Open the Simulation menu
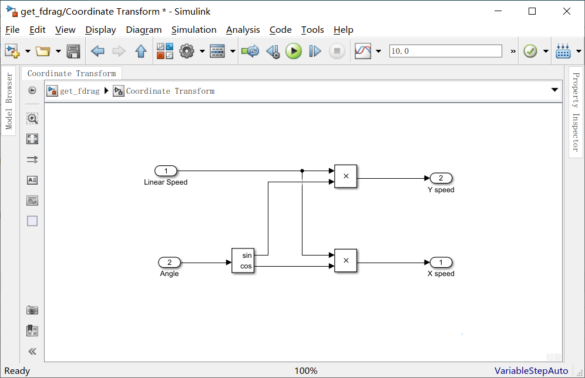This screenshot has width=585, height=378. [x=194, y=30]
